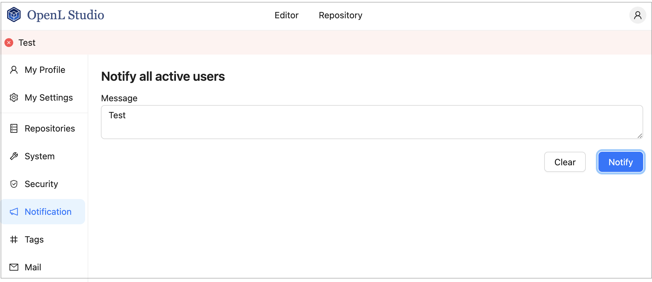Click the Security shield icon

click(14, 184)
